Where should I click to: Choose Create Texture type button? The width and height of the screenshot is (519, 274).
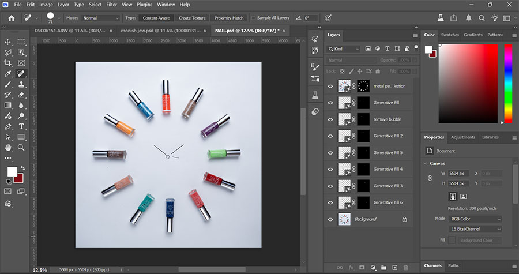click(x=192, y=18)
